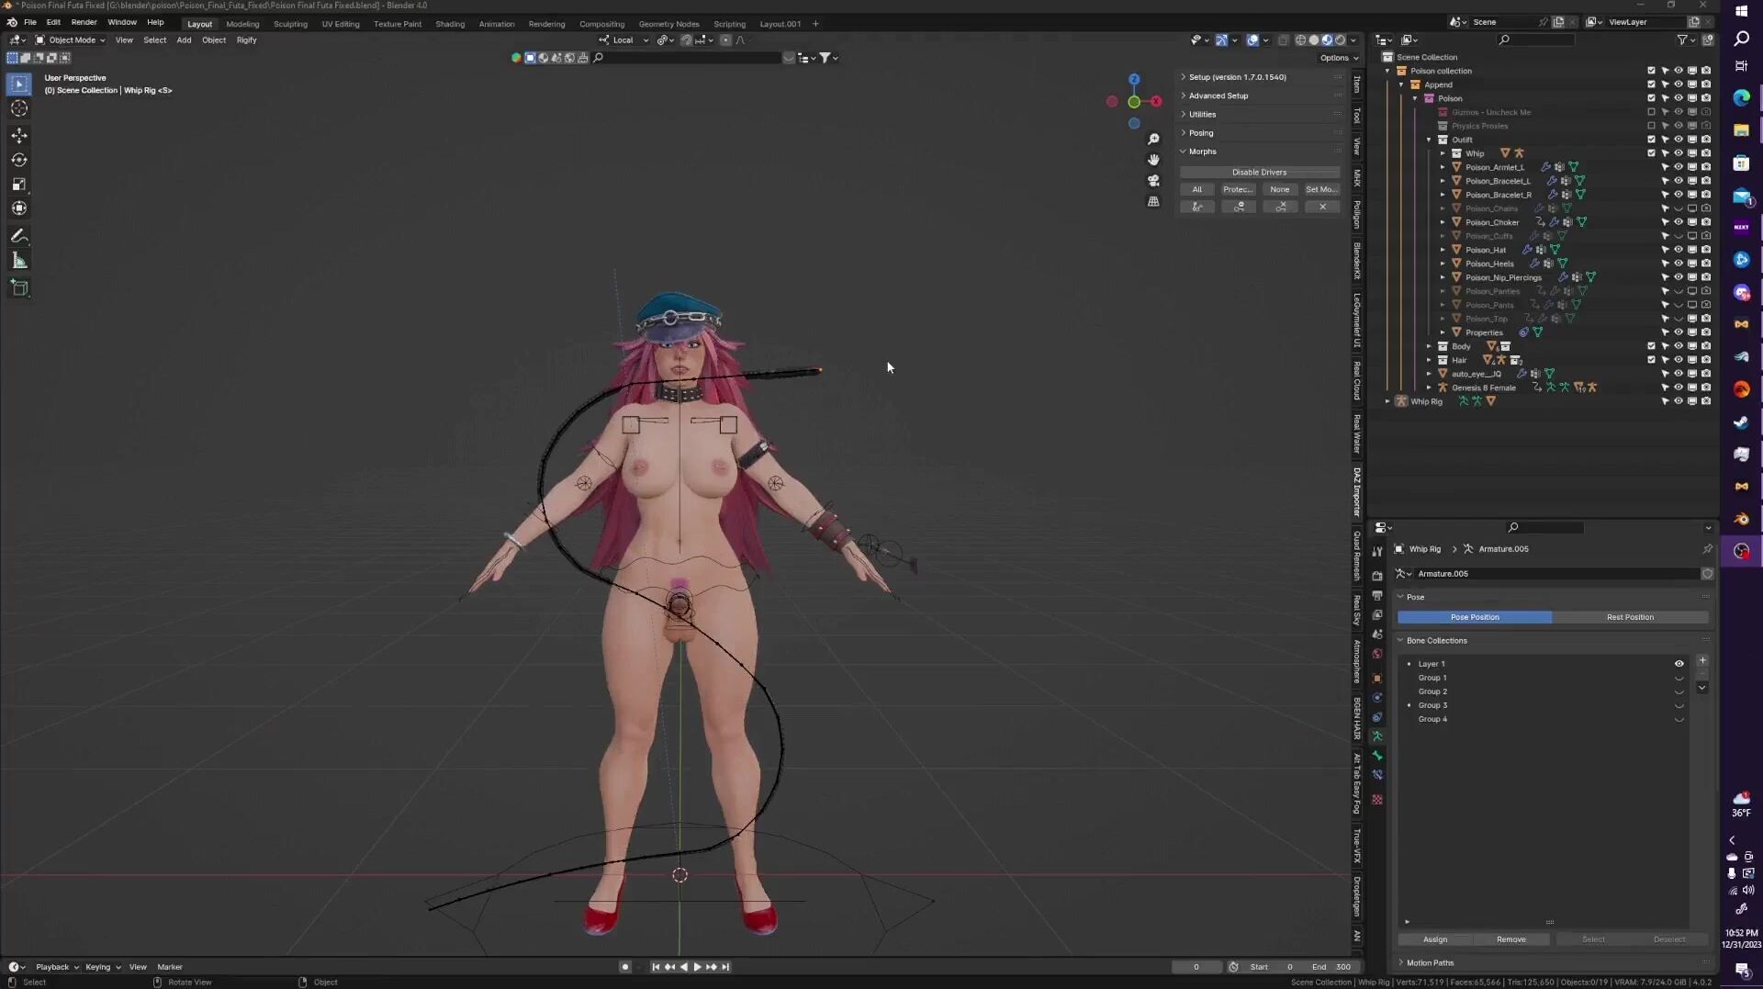Choose the Annotate tool
Screen dimensions: 1763x989
click(x=18, y=236)
